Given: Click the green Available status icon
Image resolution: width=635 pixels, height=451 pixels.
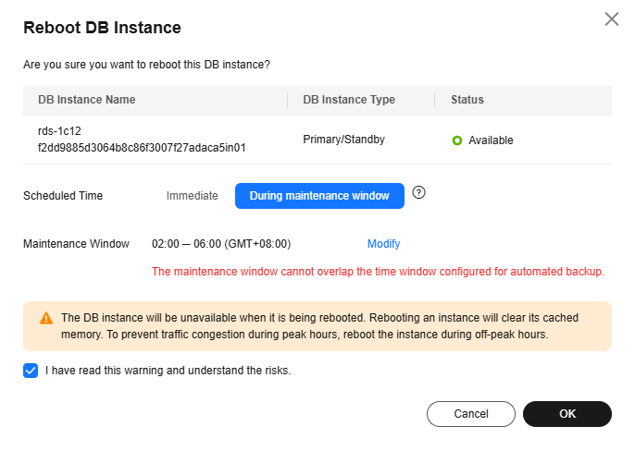Looking at the screenshot, I should tap(456, 140).
